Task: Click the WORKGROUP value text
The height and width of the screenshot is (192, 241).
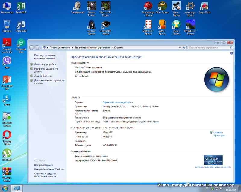Action: (x=110, y=145)
